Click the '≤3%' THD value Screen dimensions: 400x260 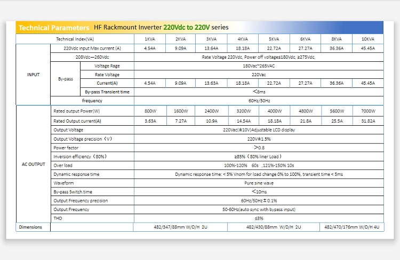[x=259, y=218]
